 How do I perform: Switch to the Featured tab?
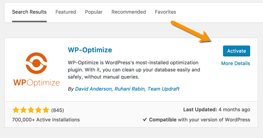[x=66, y=12]
